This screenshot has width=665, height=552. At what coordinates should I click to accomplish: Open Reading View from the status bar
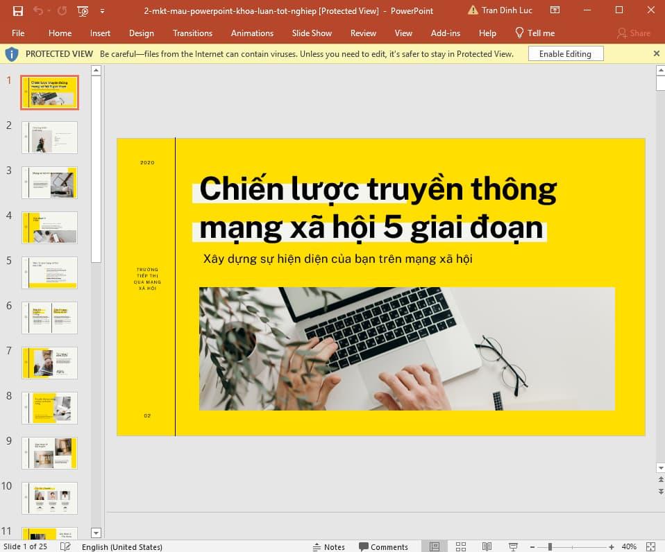coord(487,546)
